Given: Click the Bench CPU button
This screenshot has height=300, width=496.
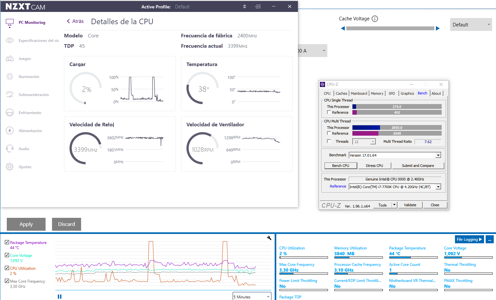Looking at the screenshot, I should click(x=341, y=166).
